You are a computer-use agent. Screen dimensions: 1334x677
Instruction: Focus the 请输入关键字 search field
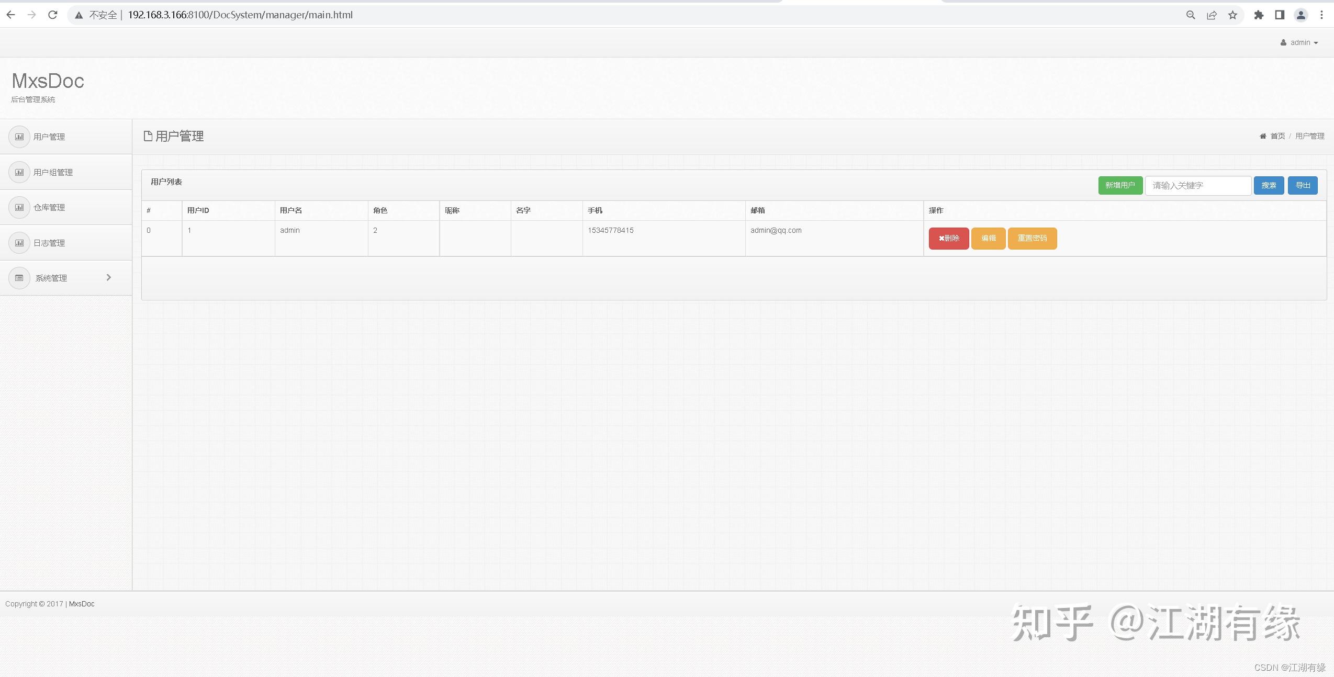point(1197,186)
